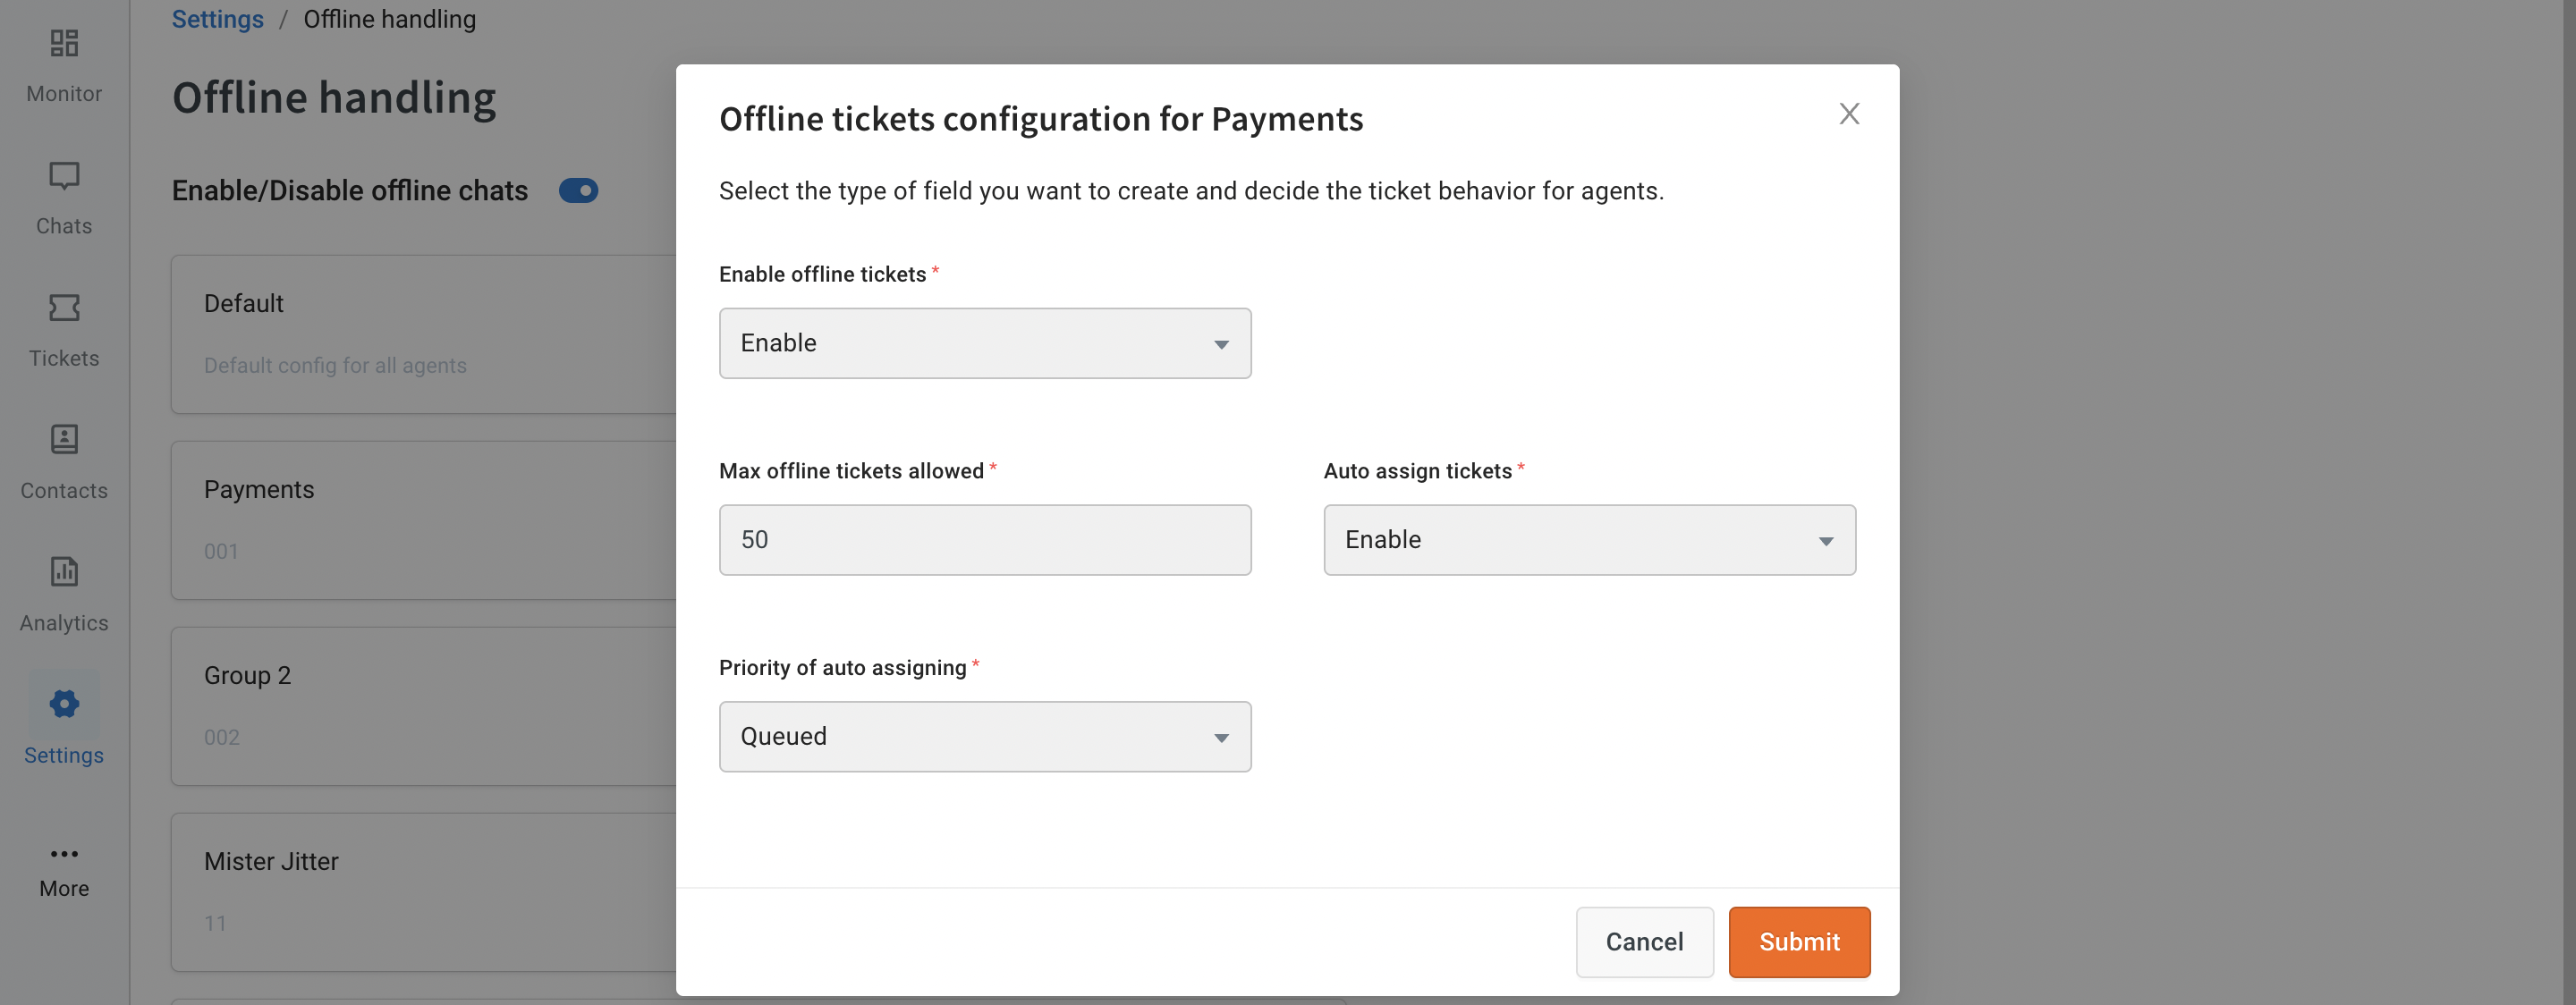Screen dimensions: 2576x1005
Task: Open the Auto assign tickets dropdown
Action: click(1589, 540)
